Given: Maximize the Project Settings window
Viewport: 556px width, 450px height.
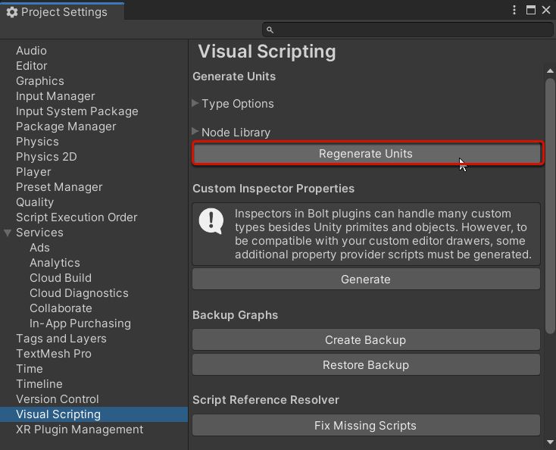Looking at the screenshot, I should 530,10.
